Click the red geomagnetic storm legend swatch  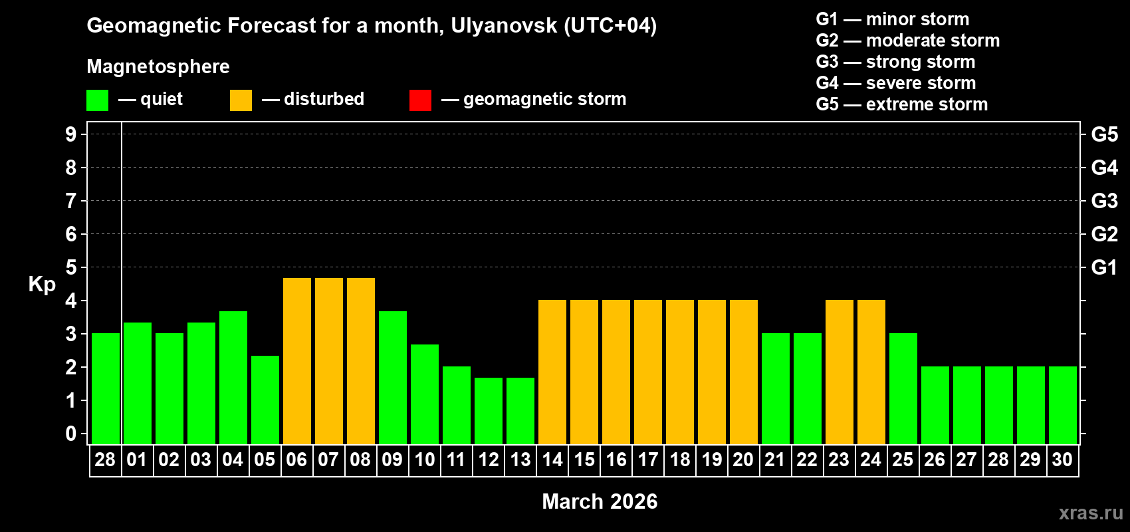pos(420,100)
